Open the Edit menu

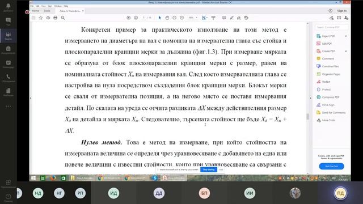pyautogui.click(x=37, y=6)
